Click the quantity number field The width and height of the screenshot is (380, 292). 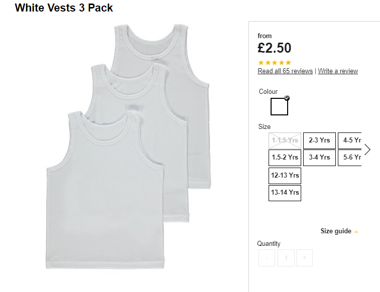coord(286,258)
